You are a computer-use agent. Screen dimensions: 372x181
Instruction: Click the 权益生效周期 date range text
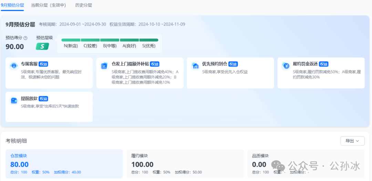click(147, 24)
